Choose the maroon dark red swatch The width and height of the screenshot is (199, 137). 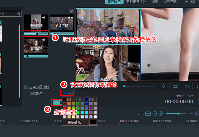[x=65, y=104]
